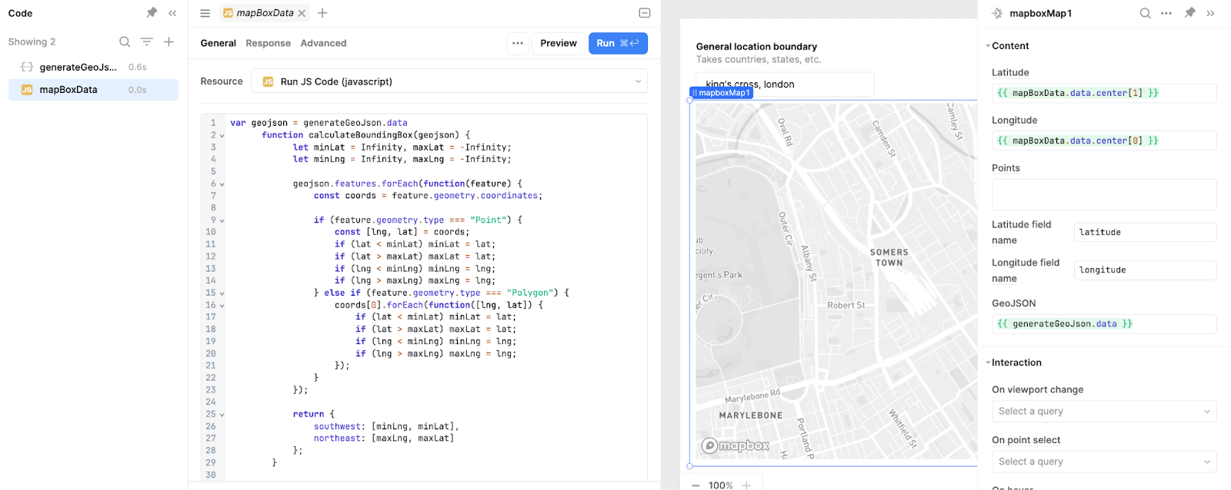Viewport: 1231px width, 490px height.
Task: Edit the Latitude field name input
Action: [x=1145, y=232]
